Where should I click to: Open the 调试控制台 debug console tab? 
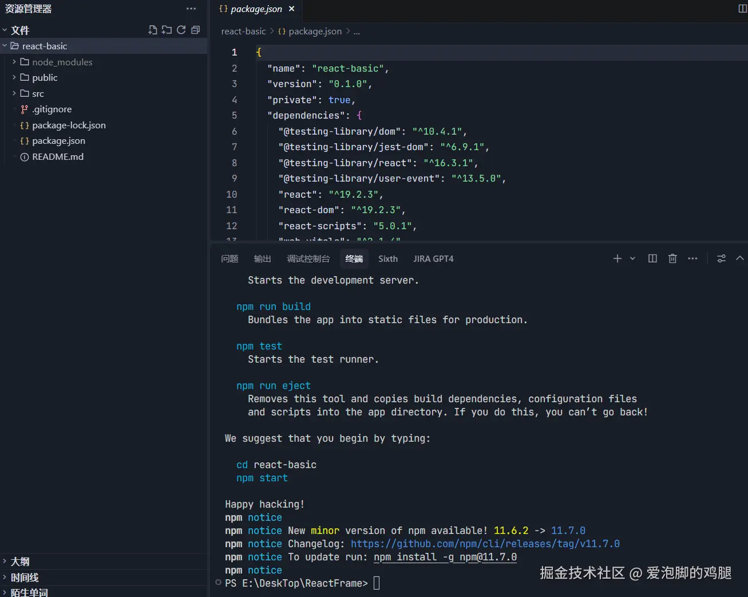pos(308,258)
